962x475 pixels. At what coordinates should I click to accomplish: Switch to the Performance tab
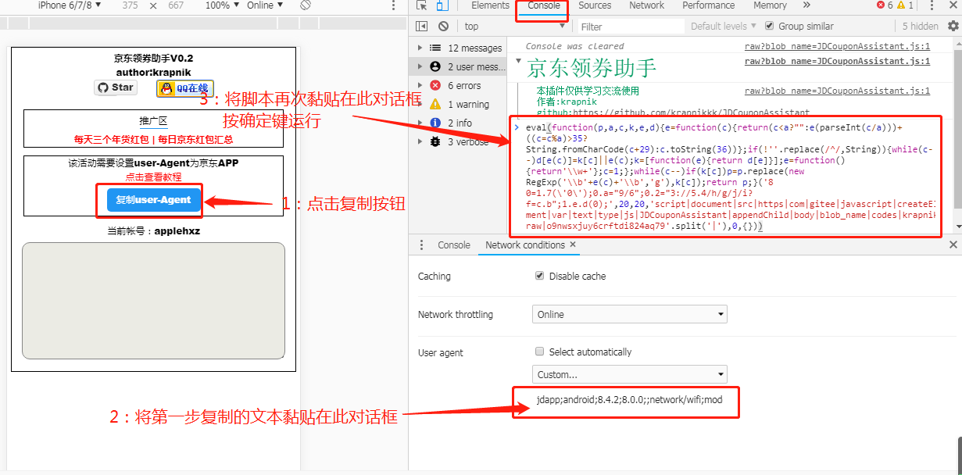click(708, 5)
